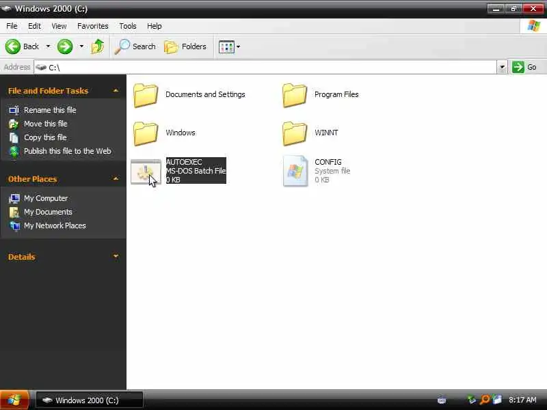The height and width of the screenshot is (410, 547).
Task: Open the View menu
Action: point(59,26)
